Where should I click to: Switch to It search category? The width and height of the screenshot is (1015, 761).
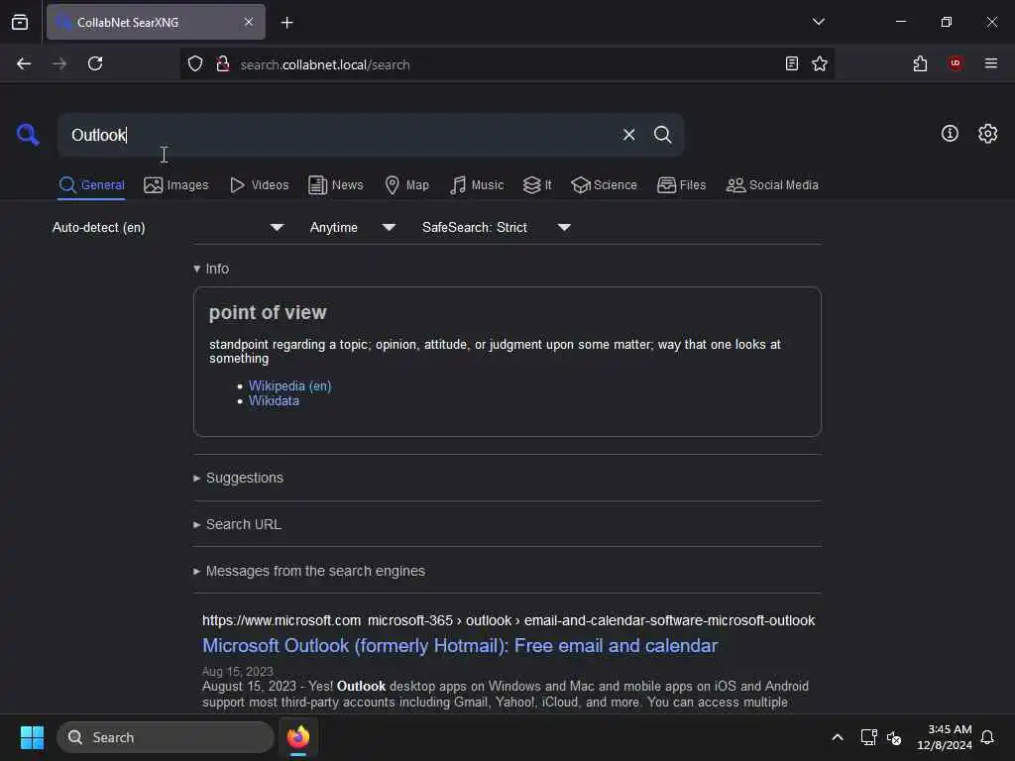(537, 185)
